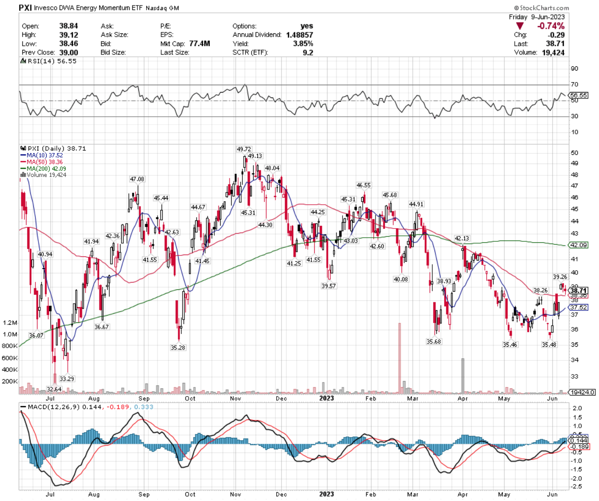
Task: Click the MACD -0.189 signal value tag
Action: click(x=579, y=447)
